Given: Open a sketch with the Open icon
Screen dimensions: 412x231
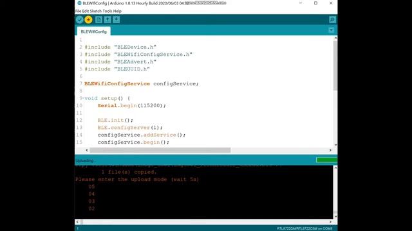Looking at the screenshot, I should (108, 20).
